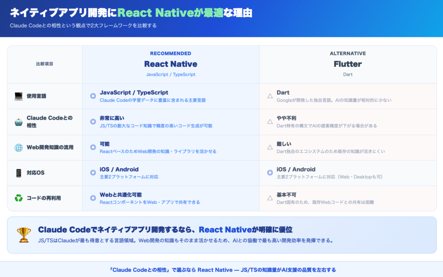Select the double-circle mark beside 非常に高い
Screen dimensions: 443x277
[93, 122]
